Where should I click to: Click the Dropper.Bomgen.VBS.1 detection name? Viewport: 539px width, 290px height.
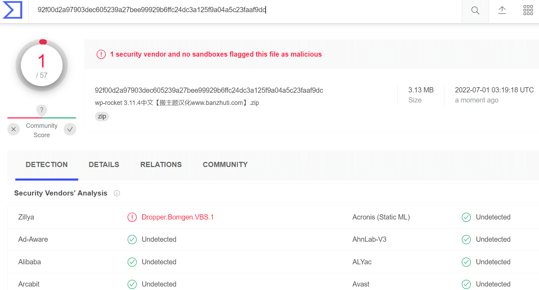178,217
